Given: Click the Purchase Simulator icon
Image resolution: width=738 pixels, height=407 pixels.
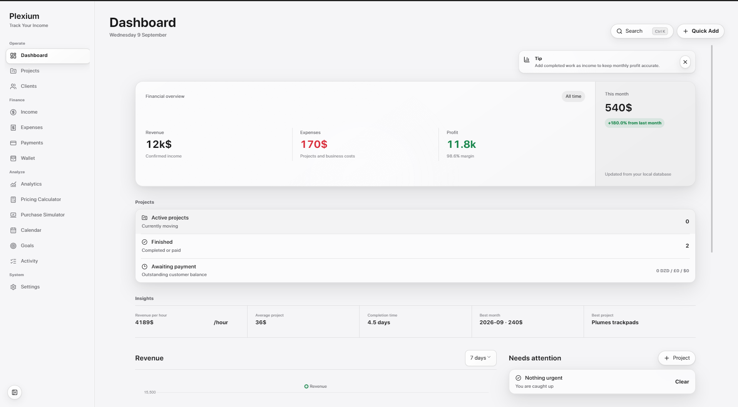Looking at the screenshot, I should point(13,215).
